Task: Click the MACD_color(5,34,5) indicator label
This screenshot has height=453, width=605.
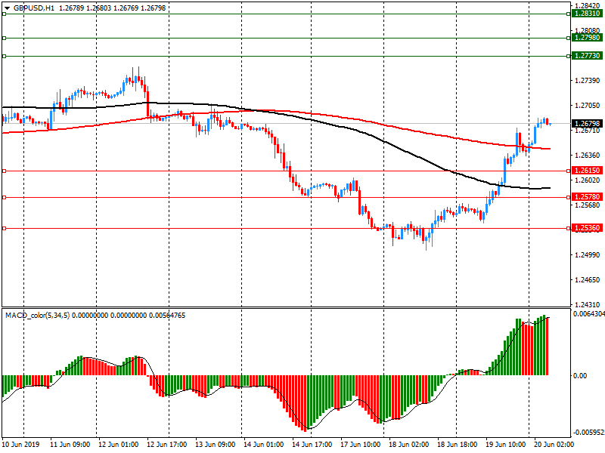Action: click(37, 316)
